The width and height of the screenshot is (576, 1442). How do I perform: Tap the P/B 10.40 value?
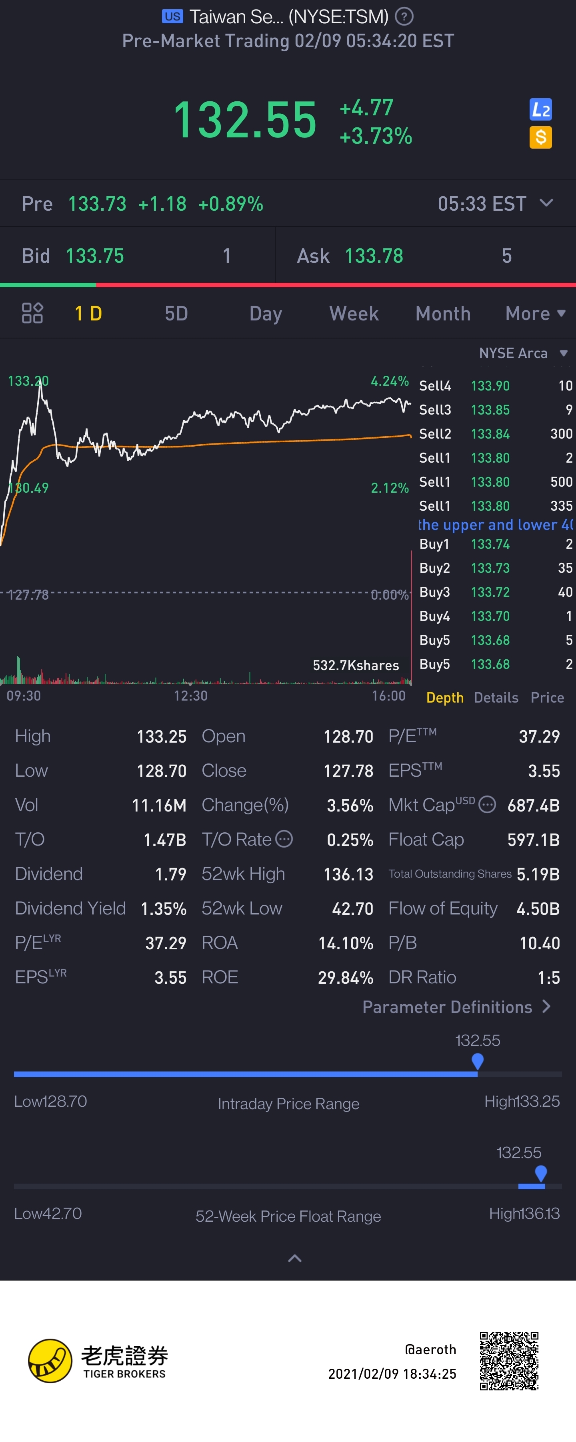coord(540,943)
